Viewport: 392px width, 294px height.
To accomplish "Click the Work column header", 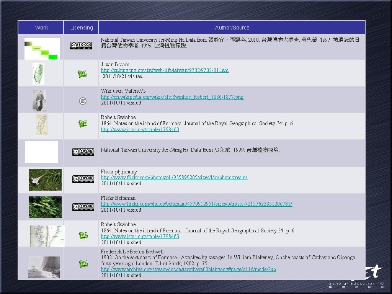I will [x=41, y=28].
